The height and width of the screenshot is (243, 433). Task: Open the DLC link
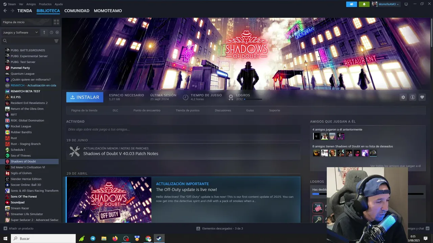coord(115,110)
